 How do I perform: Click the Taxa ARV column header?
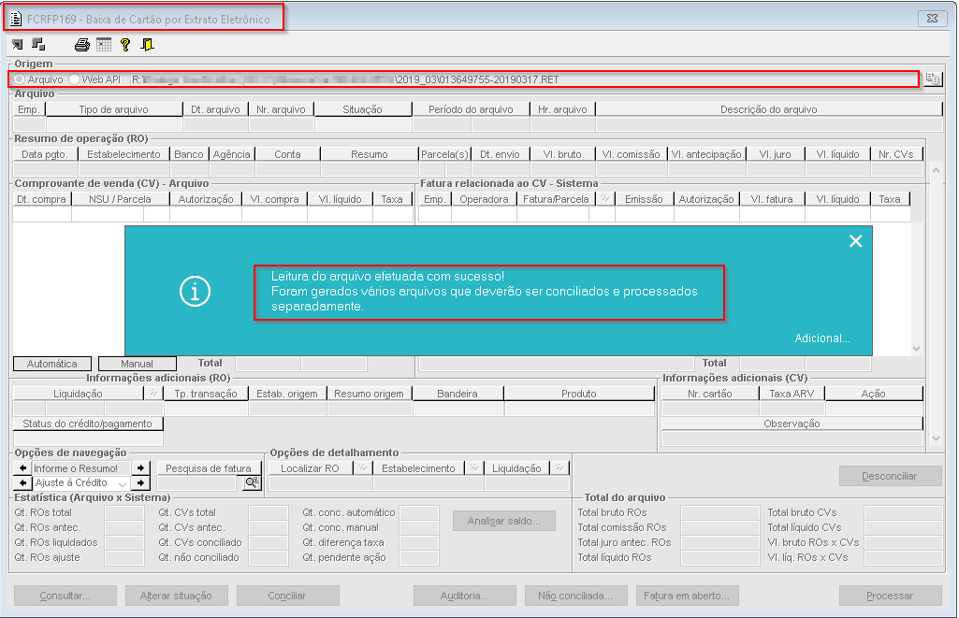[792, 394]
